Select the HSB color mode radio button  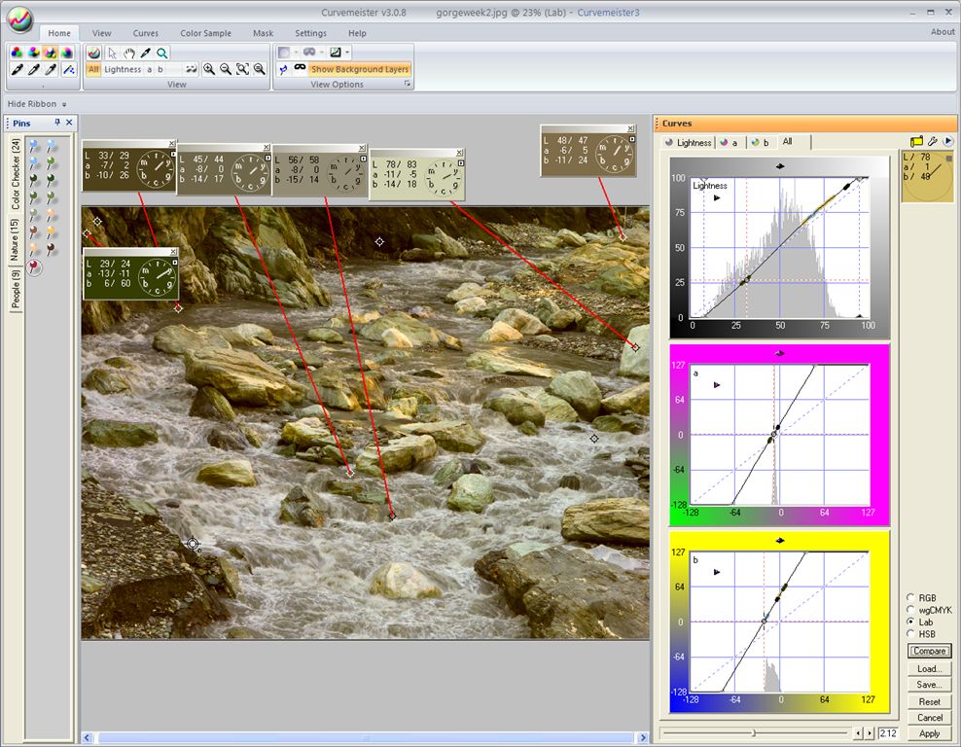(910, 634)
